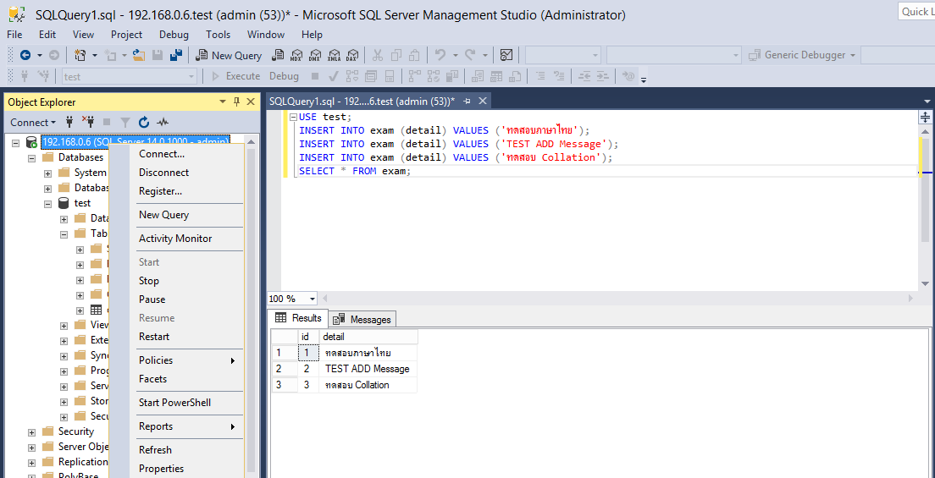The image size is (935, 478).
Task: Click the Execute button
Action: tap(235, 76)
